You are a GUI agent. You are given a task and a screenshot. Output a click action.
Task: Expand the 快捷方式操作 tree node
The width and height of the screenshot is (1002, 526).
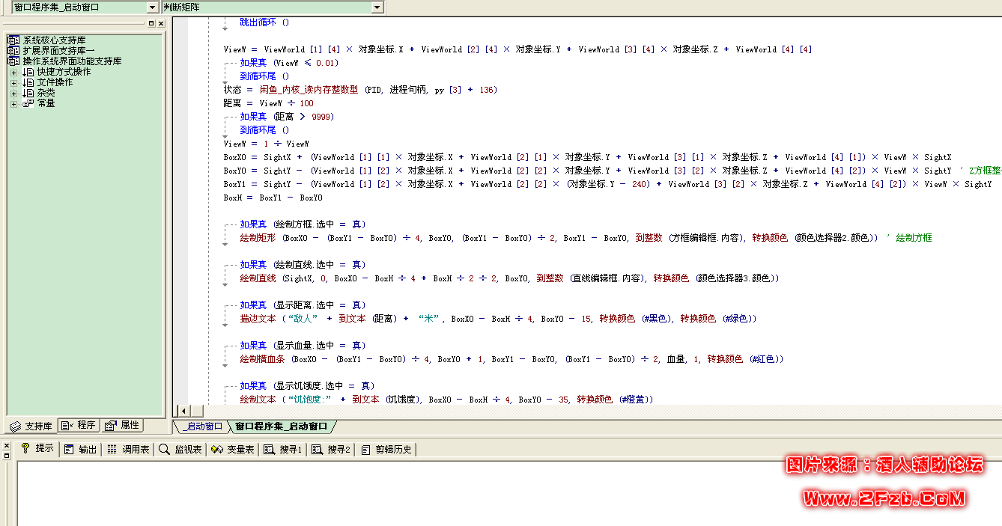[x=13, y=72]
